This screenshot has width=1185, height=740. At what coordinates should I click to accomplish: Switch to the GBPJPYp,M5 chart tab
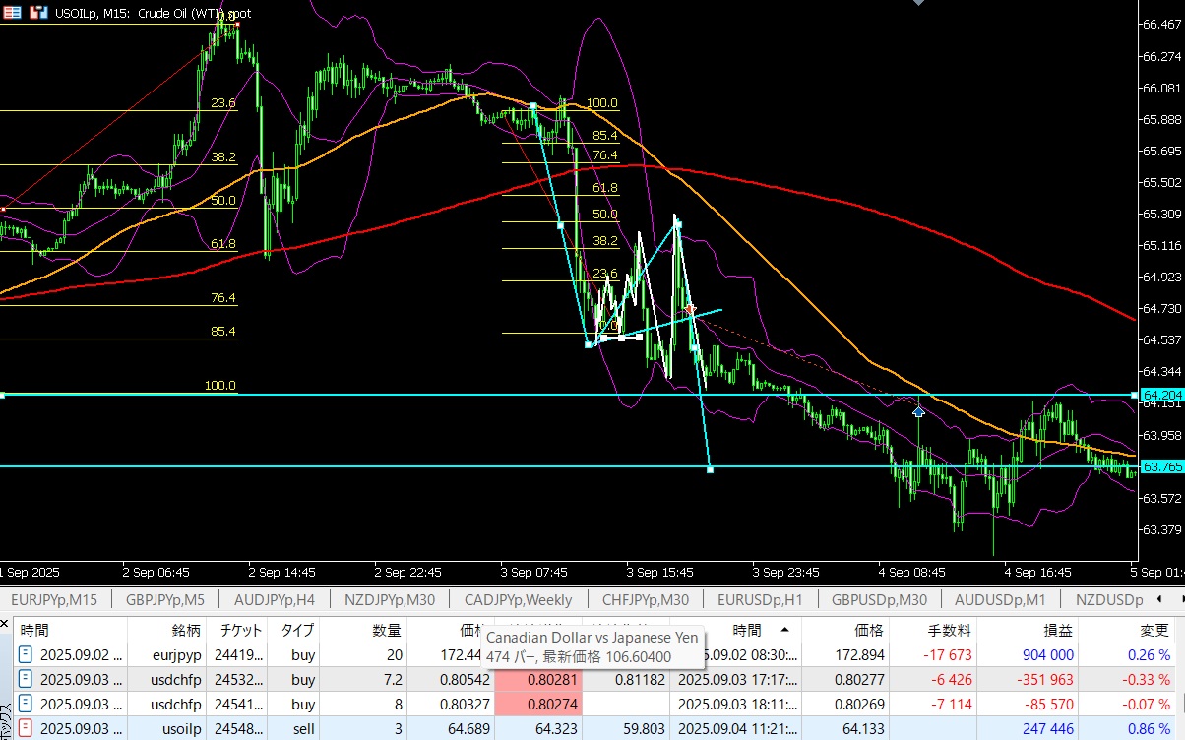(165, 599)
